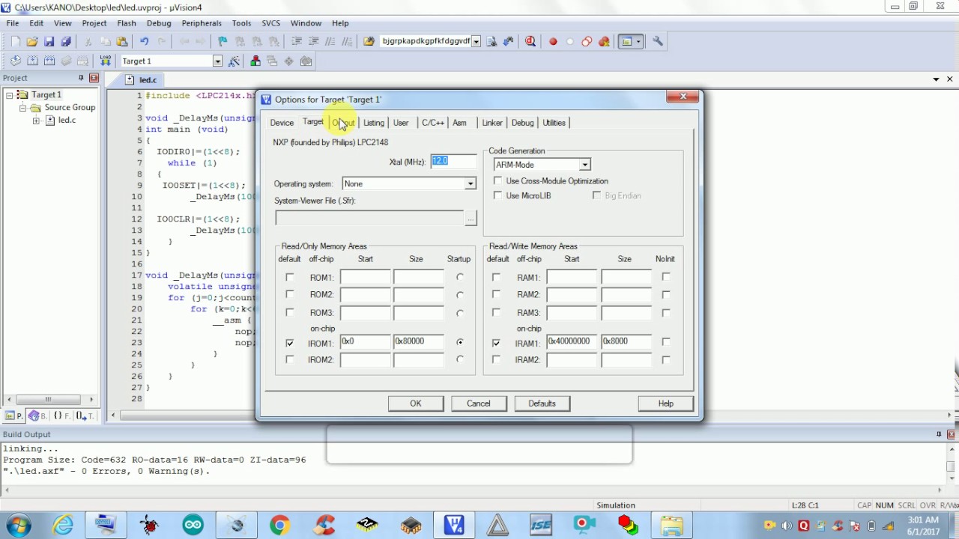Viewport: 959px width, 539px height.
Task: Click the Xtal (MHz) input field
Action: pos(453,162)
